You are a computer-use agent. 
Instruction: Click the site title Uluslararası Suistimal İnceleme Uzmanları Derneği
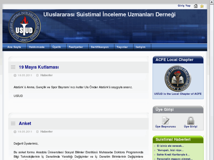[x=109, y=15]
